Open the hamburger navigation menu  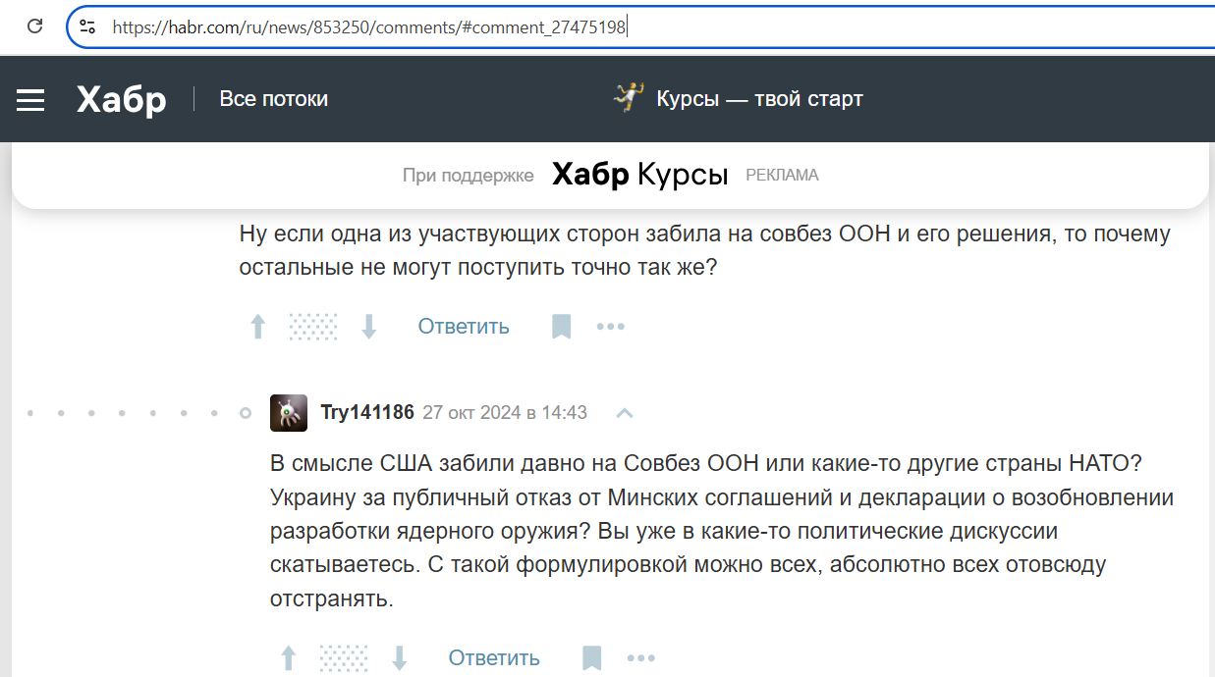pyautogui.click(x=30, y=99)
